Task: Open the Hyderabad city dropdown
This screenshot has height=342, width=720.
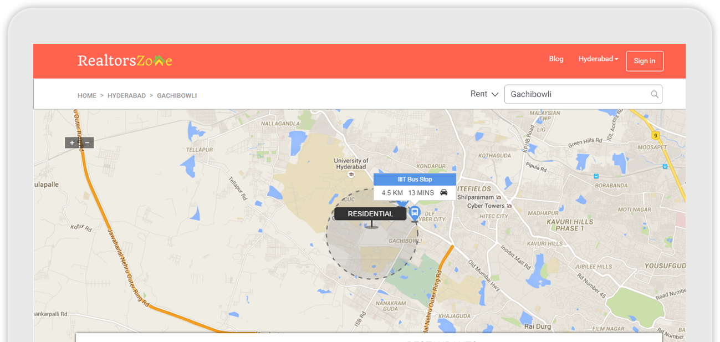Action: point(598,59)
